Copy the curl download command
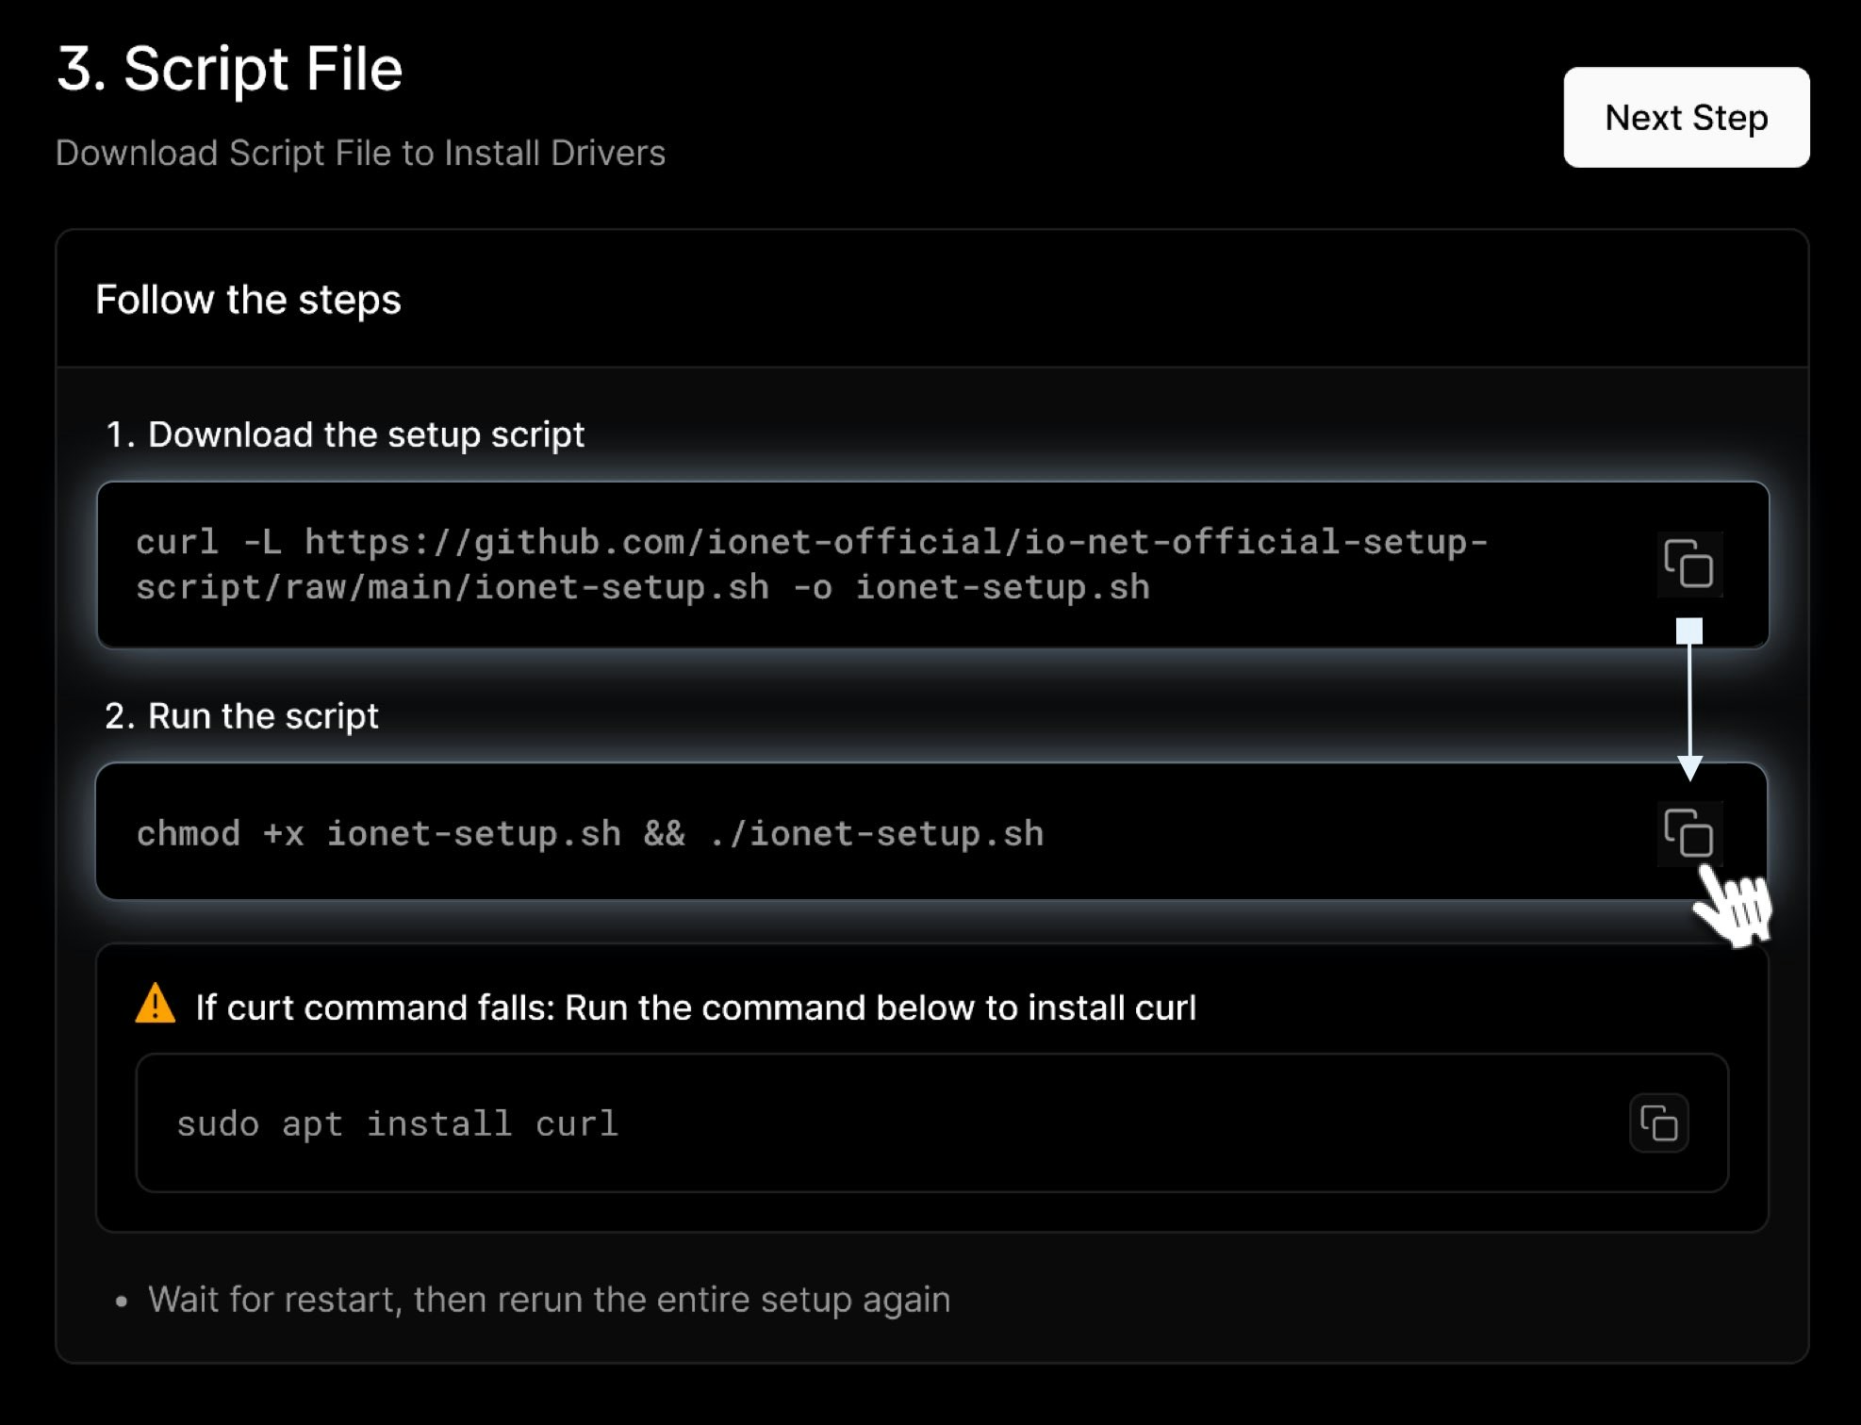The height and width of the screenshot is (1425, 1861). (1688, 564)
